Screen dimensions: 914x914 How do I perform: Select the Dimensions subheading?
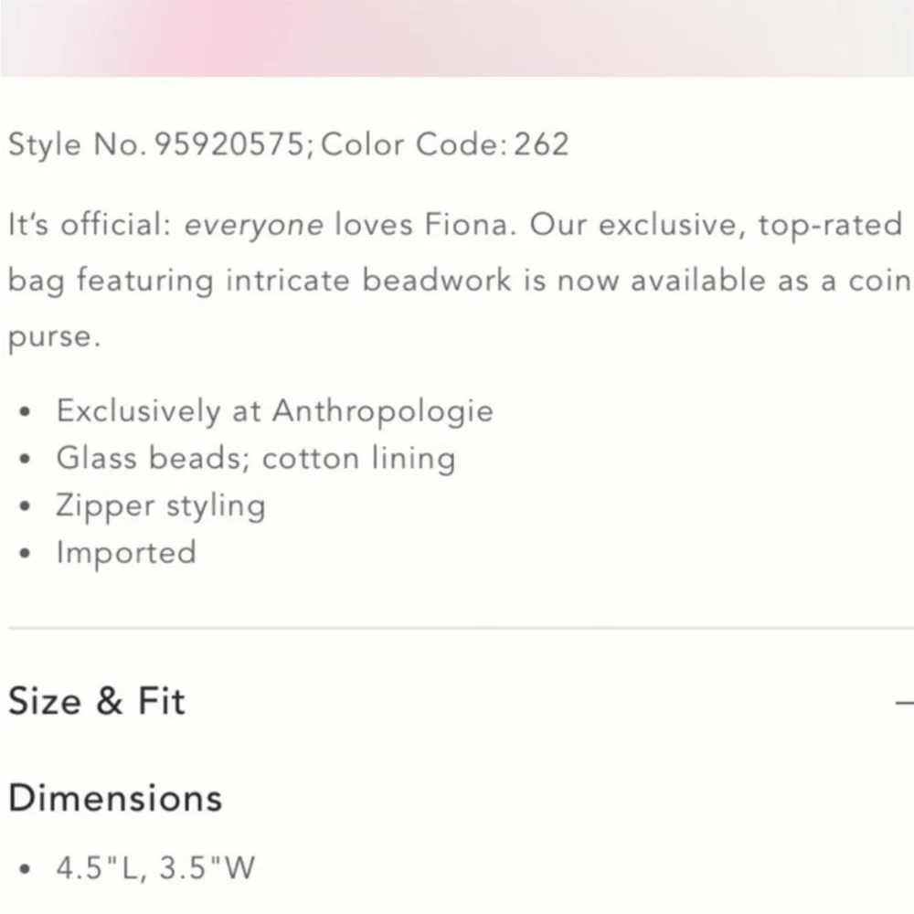tap(115, 797)
